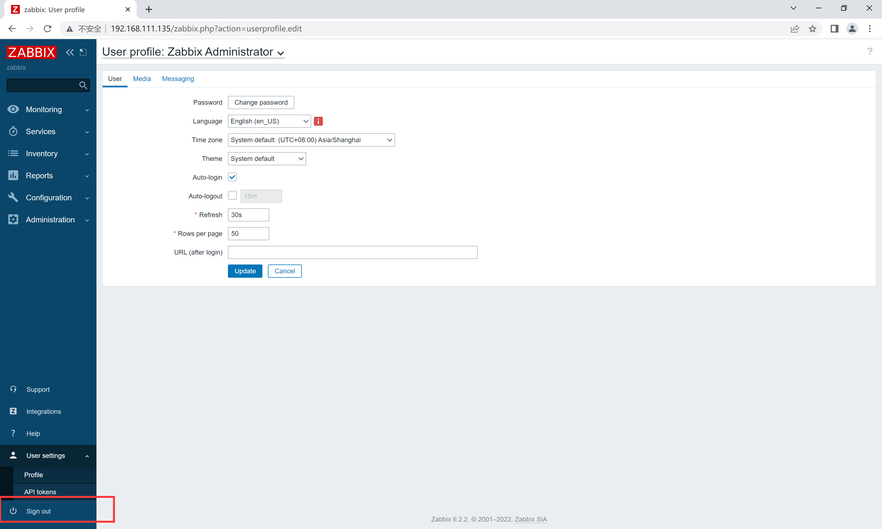Open page help question mark at top right
Screen dimensions: 882x529
[x=870, y=52]
